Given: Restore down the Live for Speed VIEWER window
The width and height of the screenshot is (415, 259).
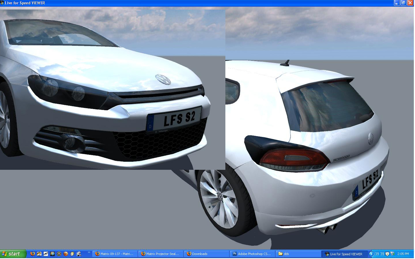Looking at the screenshot, I should click(x=403, y=3).
